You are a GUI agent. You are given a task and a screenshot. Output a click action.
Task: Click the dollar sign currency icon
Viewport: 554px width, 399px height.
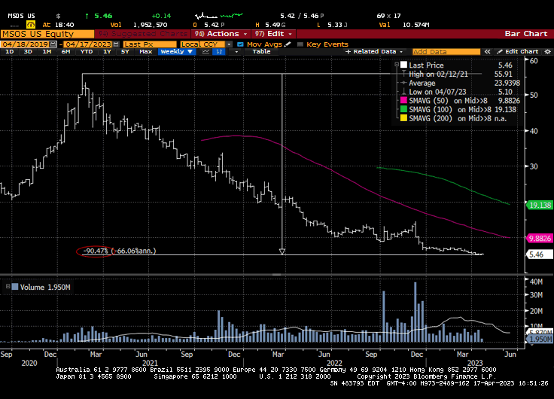(x=58, y=16)
